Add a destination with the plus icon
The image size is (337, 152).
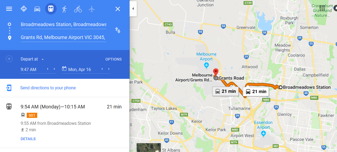click(x=9, y=59)
